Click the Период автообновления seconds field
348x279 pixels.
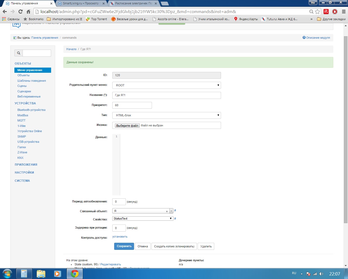point(119,202)
